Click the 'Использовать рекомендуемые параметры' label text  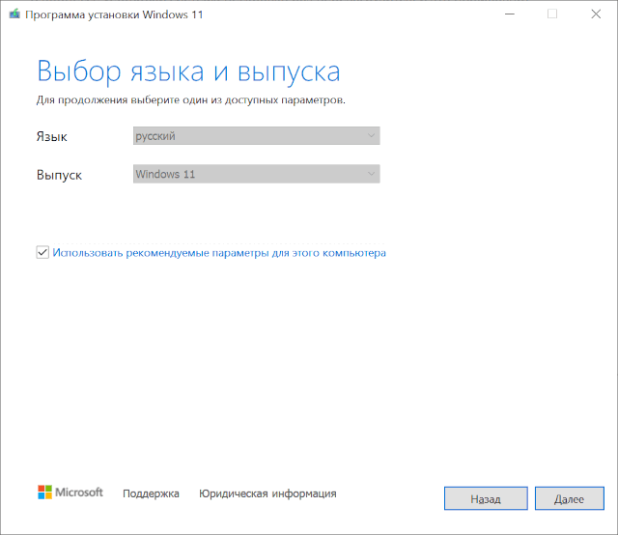point(219,253)
